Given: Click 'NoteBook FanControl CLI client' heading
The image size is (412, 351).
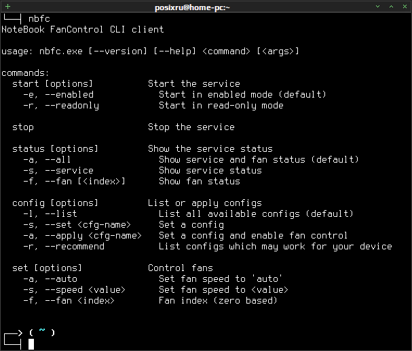Looking at the screenshot, I should (83, 29).
